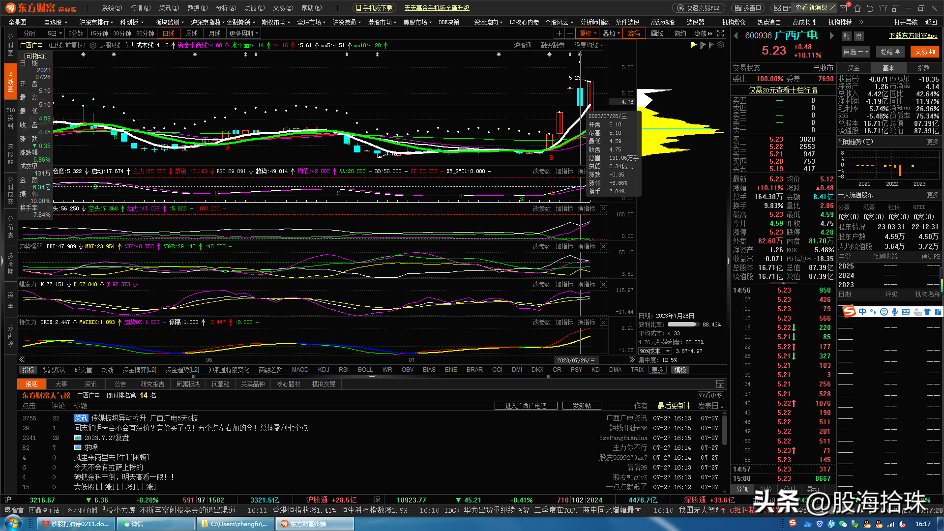
Task: Click the 下载东方财富App link
Action: [913, 36]
